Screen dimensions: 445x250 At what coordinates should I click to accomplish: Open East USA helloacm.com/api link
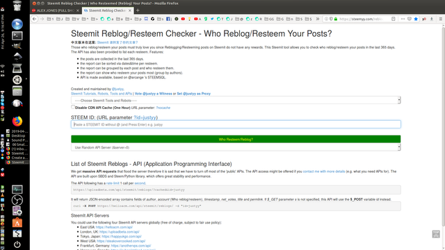point(114,227)
